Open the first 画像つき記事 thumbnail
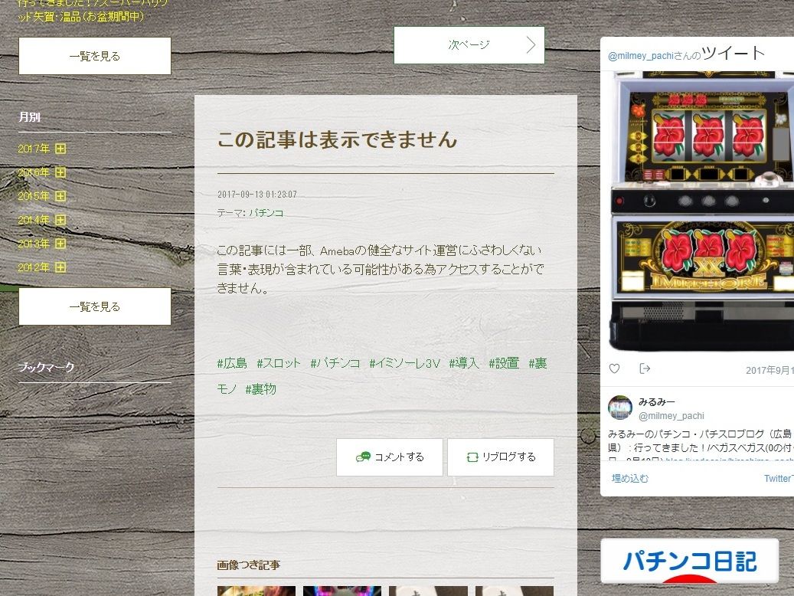 (x=256, y=591)
